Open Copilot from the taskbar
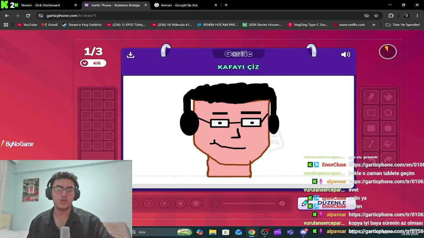This screenshot has height=238, width=424. pyautogui.click(x=200, y=232)
